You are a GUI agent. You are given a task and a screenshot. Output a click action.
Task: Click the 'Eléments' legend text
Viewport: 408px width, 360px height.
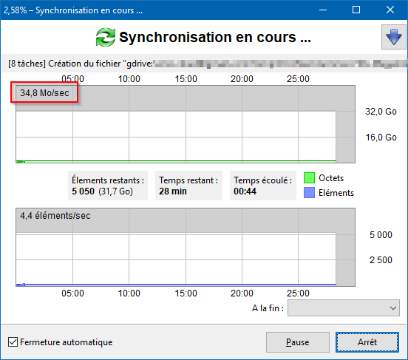click(x=336, y=193)
